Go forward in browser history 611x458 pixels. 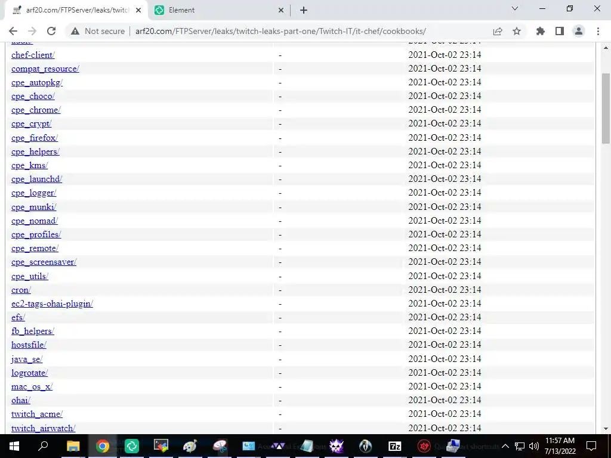click(x=32, y=31)
